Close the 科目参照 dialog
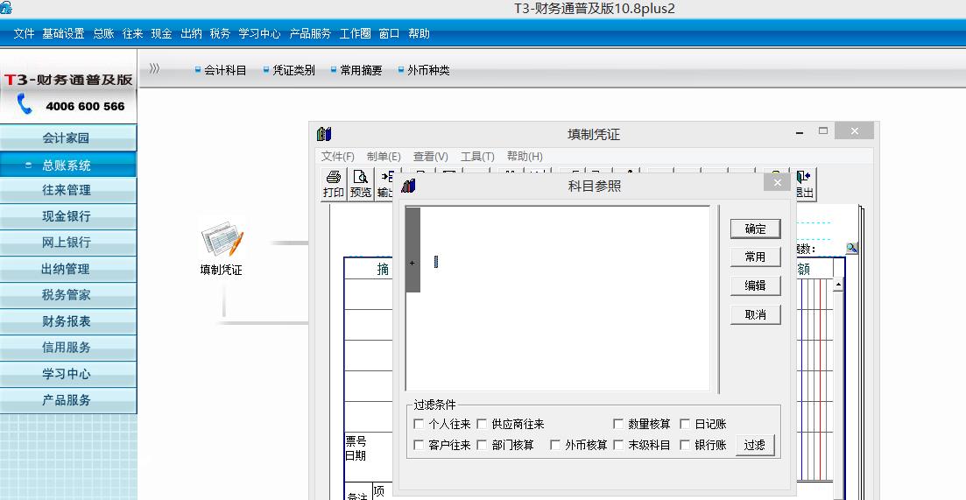This screenshot has height=500, width=966. [x=777, y=182]
